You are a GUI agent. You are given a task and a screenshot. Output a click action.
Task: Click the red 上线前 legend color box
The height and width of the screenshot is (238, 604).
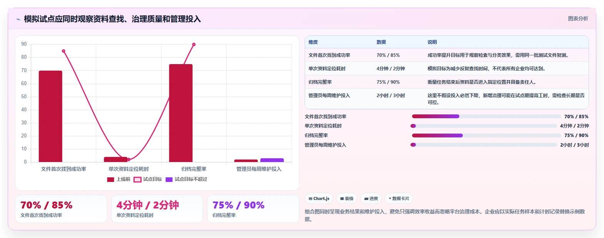coord(110,179)
